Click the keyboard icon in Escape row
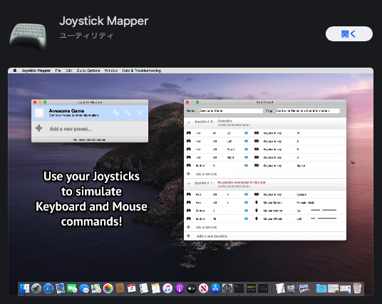 257,194
